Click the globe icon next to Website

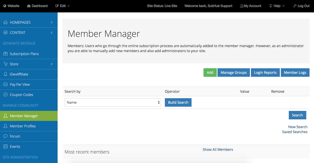click(5, 6)
